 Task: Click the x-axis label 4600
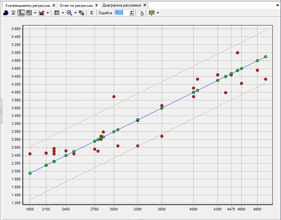pyautogui.click(x=241, y=209)
